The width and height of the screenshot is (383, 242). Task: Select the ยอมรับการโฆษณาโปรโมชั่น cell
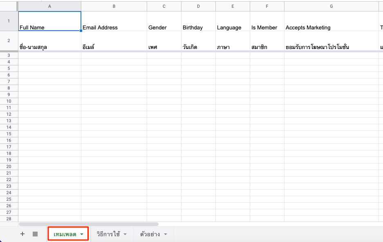[x=331, y=41]
